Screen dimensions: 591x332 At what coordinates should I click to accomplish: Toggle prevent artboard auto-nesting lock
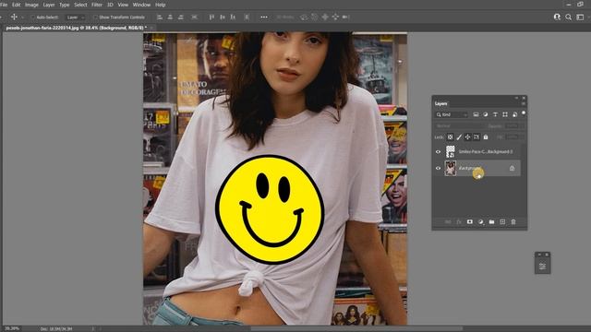(x=476, y=137)
